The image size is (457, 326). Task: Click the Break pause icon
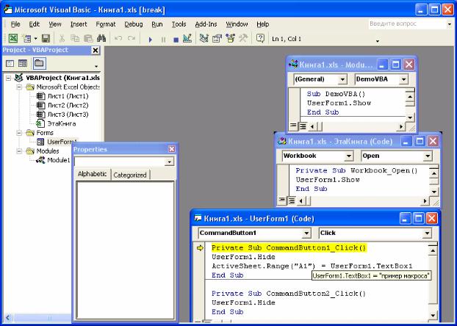click(x=163, y=40)
